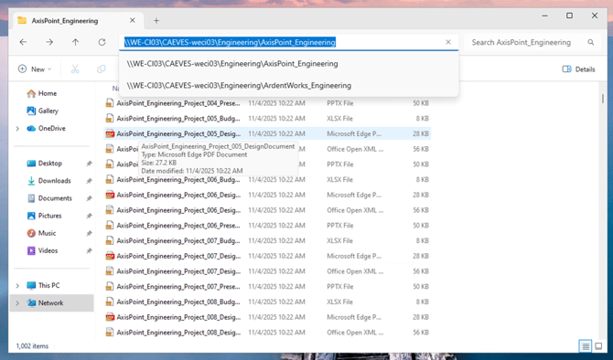Clear the address bar with the X
The width and height of the screenshot is (613, 360).
click(448, 42)
